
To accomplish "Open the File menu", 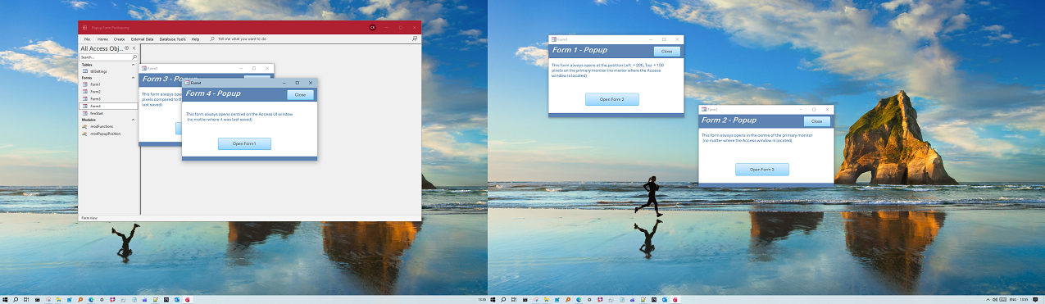I will tap(87, 39).
